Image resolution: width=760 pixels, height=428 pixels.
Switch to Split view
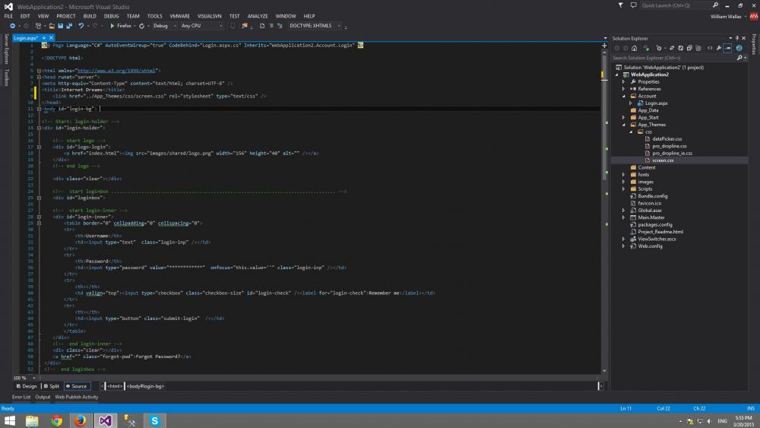pos(51,386)
